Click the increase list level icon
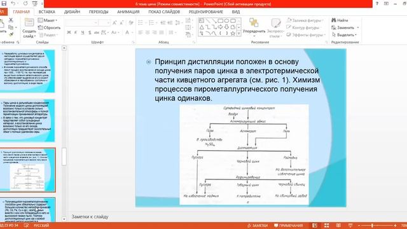The image size is (407, 229). [x=170, y=23]
